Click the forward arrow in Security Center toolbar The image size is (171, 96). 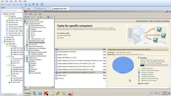[x=28, y=17]
